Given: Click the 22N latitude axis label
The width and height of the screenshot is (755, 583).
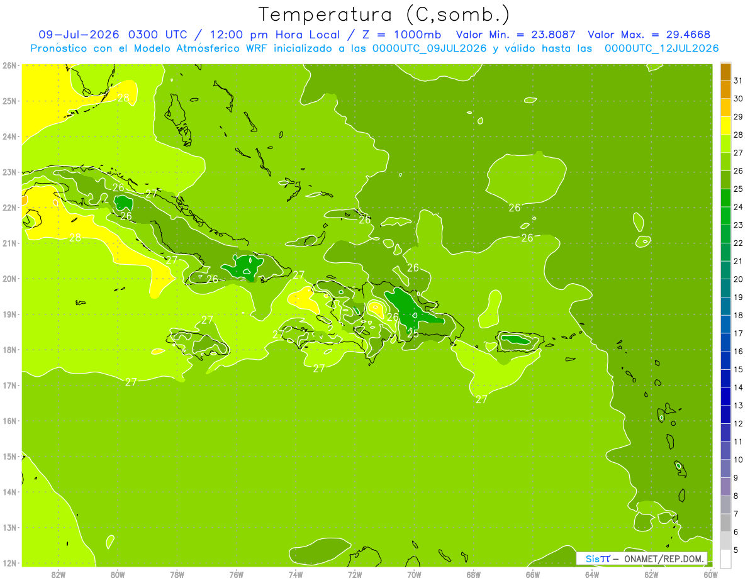Looking at the screenshot, I should click(x=9, y=208).
